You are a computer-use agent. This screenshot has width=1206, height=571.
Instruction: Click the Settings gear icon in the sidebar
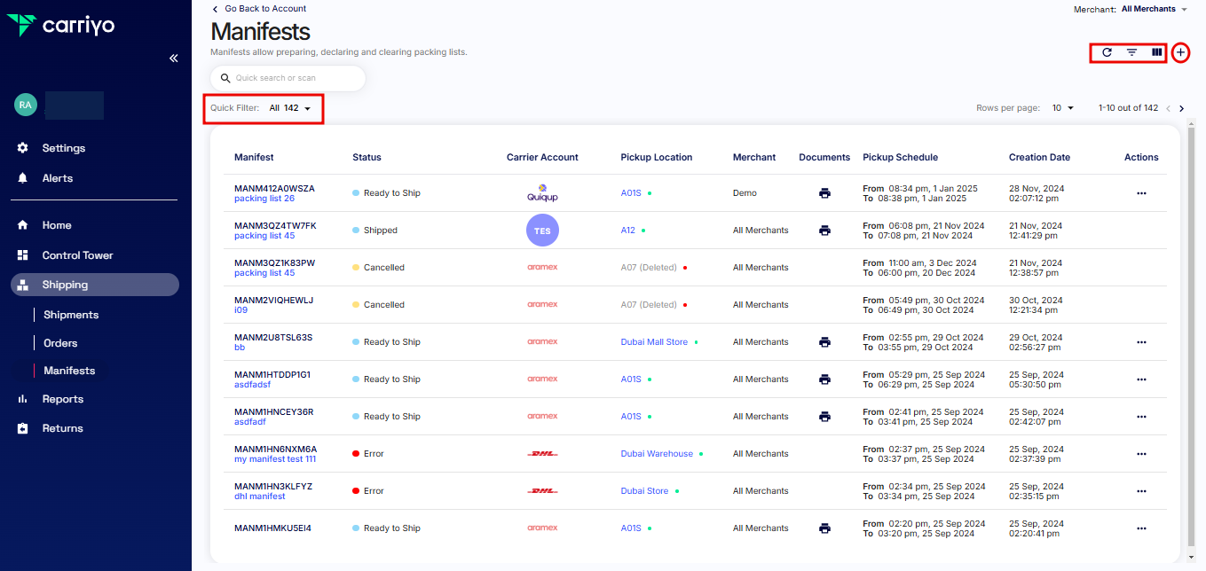coord(22,148)
